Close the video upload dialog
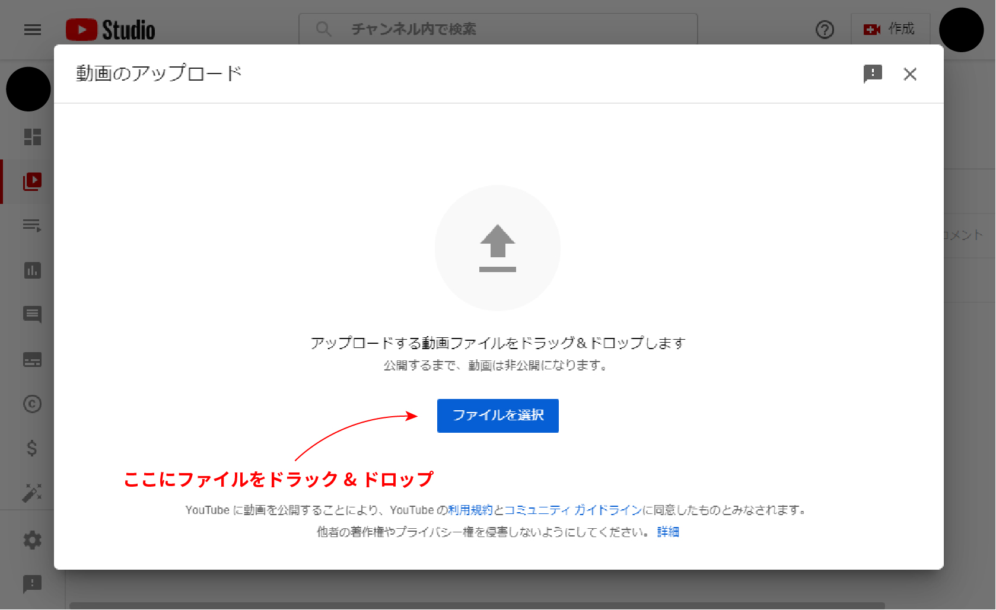This screenshot has width=996, height=610. 909,74
